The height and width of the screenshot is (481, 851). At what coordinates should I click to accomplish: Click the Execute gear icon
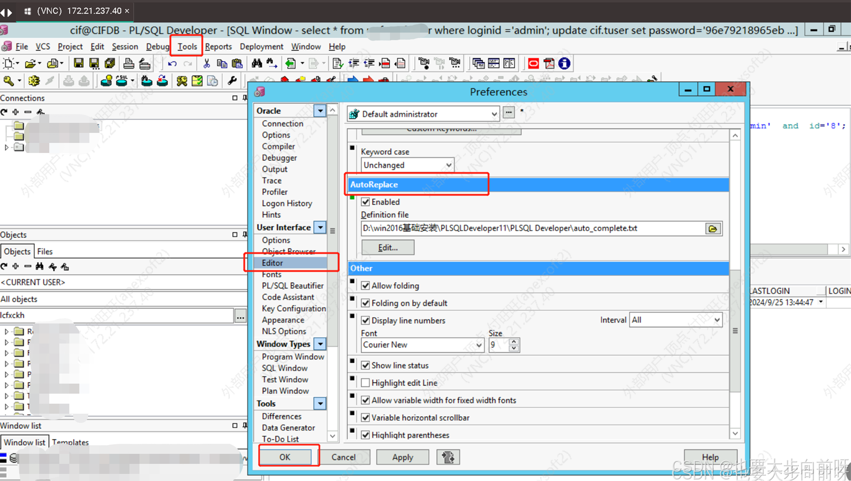(x=34, y=81)
